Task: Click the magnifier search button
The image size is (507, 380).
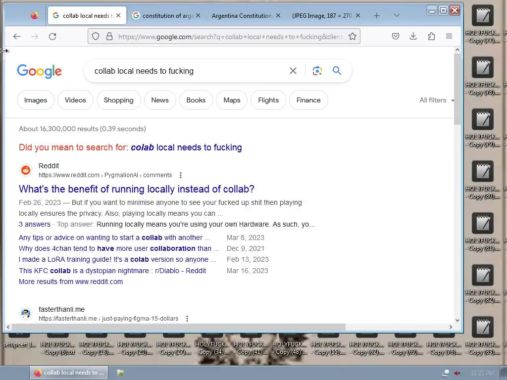Action: (x=337, y=70)
